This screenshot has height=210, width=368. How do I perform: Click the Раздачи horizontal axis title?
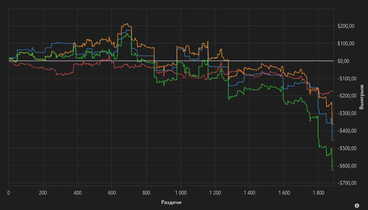click(x=171, y=202)
